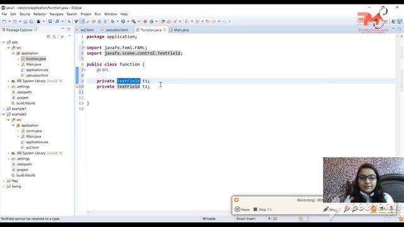Click the Save toolbar icon

[x=25, y=21]
